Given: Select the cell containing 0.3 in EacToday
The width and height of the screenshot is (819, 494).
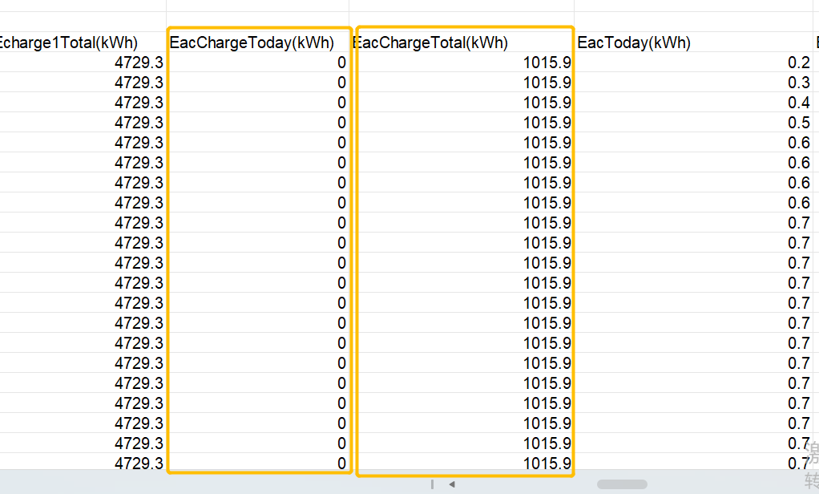Looking at the screenshot, I should 694,82.
